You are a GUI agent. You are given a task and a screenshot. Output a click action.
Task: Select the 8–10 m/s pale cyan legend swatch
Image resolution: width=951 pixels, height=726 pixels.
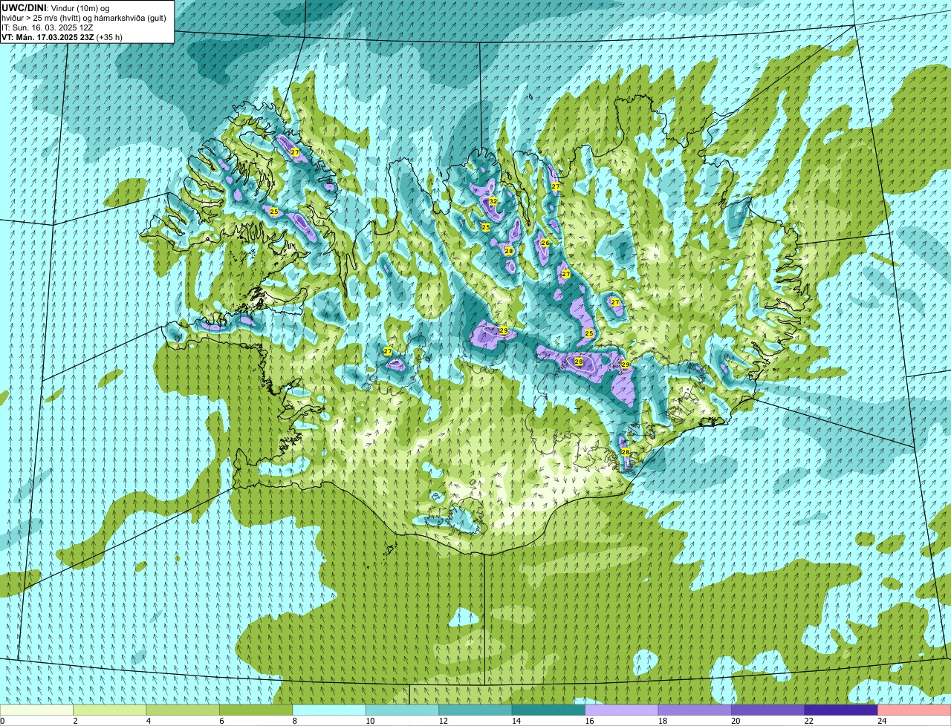[x=329, y=710]
